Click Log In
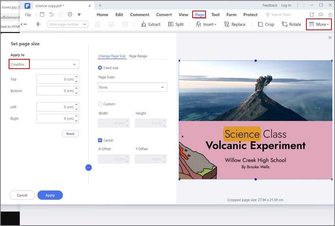335x226 pixels. (x=286, y=5)
